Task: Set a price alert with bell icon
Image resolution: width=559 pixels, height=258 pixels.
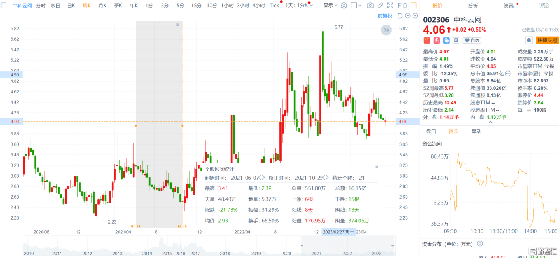Action: [x=529, y=40]
